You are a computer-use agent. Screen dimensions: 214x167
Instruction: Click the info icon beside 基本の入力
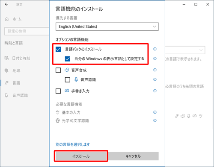tap(155, 112)
